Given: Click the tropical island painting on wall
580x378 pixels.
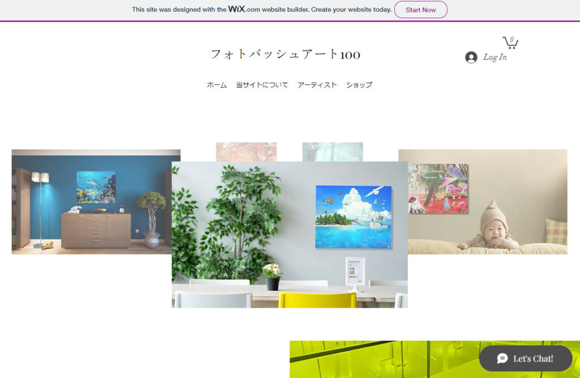Looking at the screenshot, I should click(353, 217).
